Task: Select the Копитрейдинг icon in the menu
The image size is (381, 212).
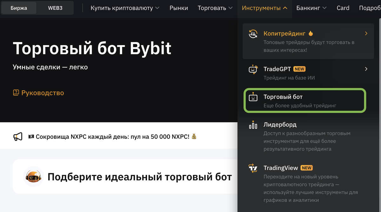Action: click(253, 33)
